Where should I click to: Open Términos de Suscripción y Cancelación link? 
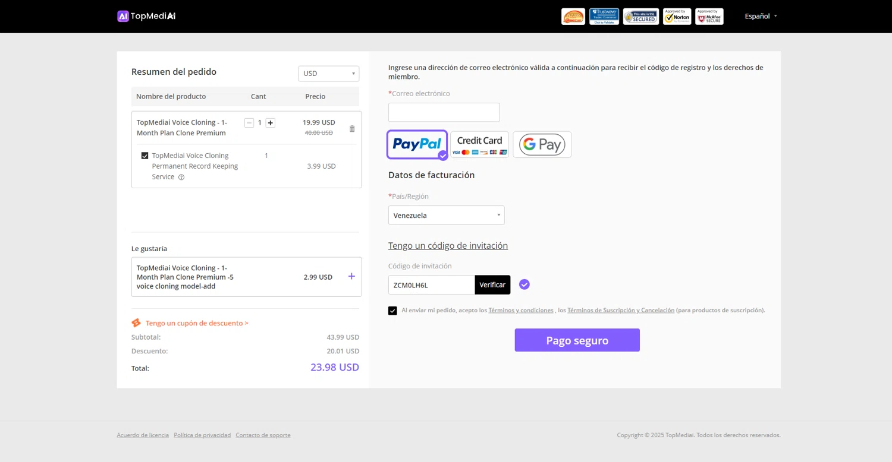(x=621, y=310)
